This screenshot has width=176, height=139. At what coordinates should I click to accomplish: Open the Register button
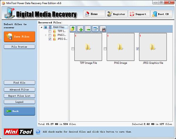[x=117, y=14]
